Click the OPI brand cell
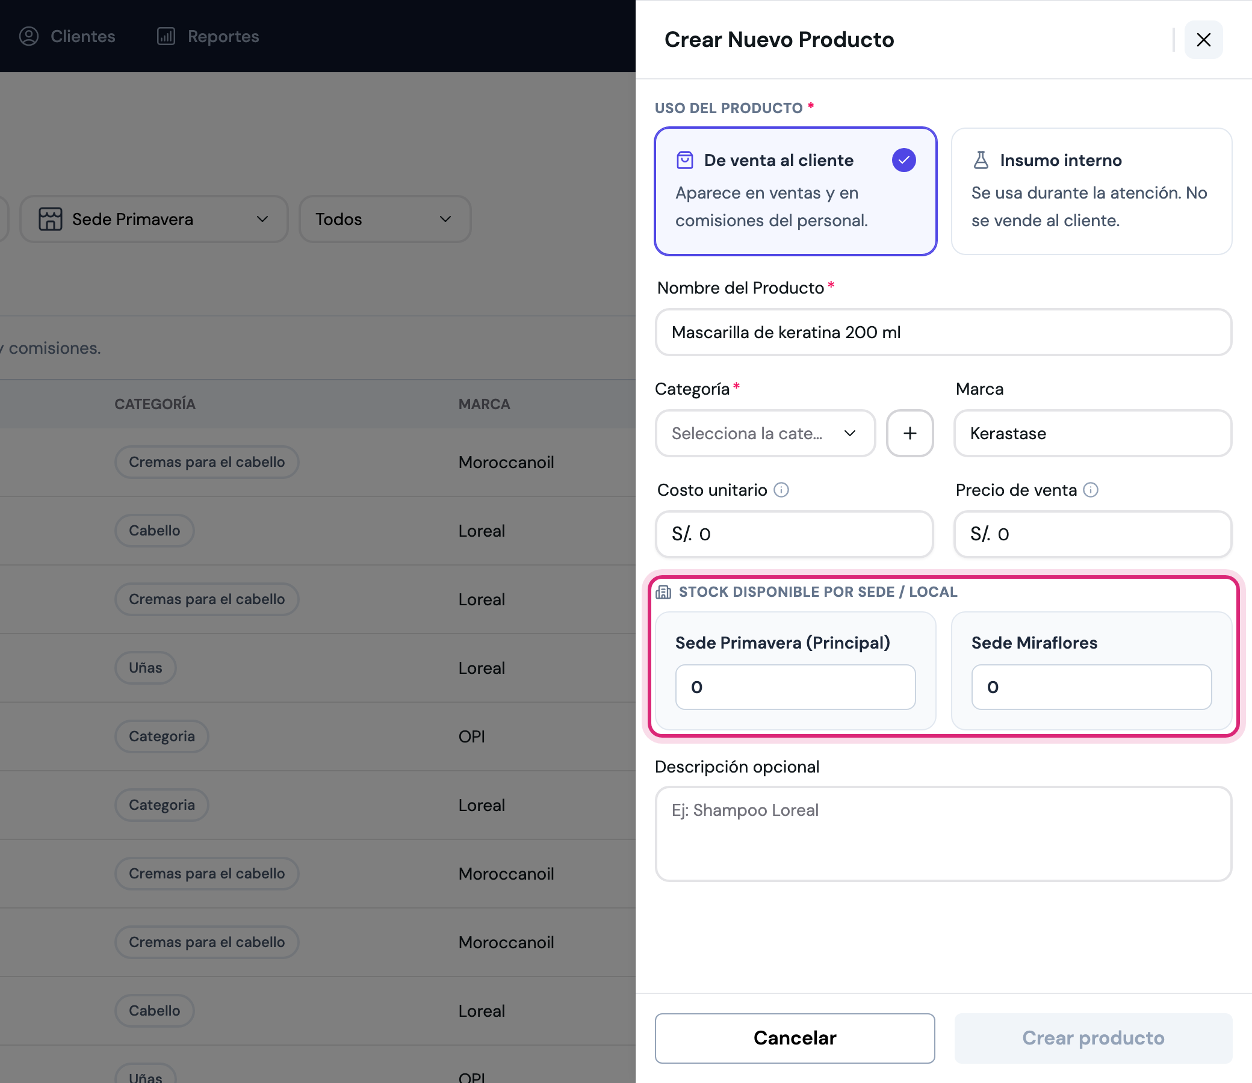The image size is (1252, 1083). coord(471,736)
